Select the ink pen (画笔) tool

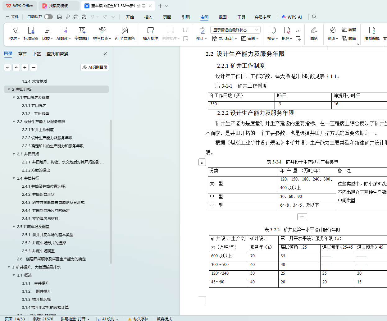[314, 30]
